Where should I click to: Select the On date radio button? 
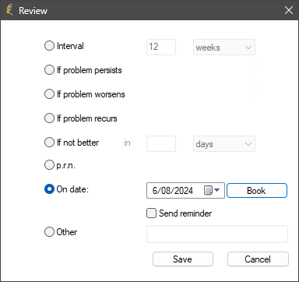tap(49, 189)
